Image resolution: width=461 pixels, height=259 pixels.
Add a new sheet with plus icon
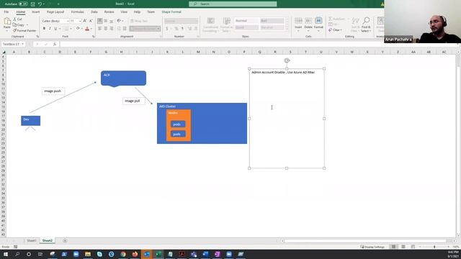pyautogui.click(x=65, y=240)
